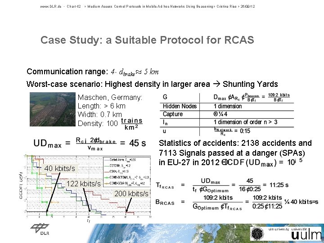This screenshot has height=243, width=324.
Task: Click the TfRCAS equation result '11:25 s'
Action: click(x=279, y=185)
